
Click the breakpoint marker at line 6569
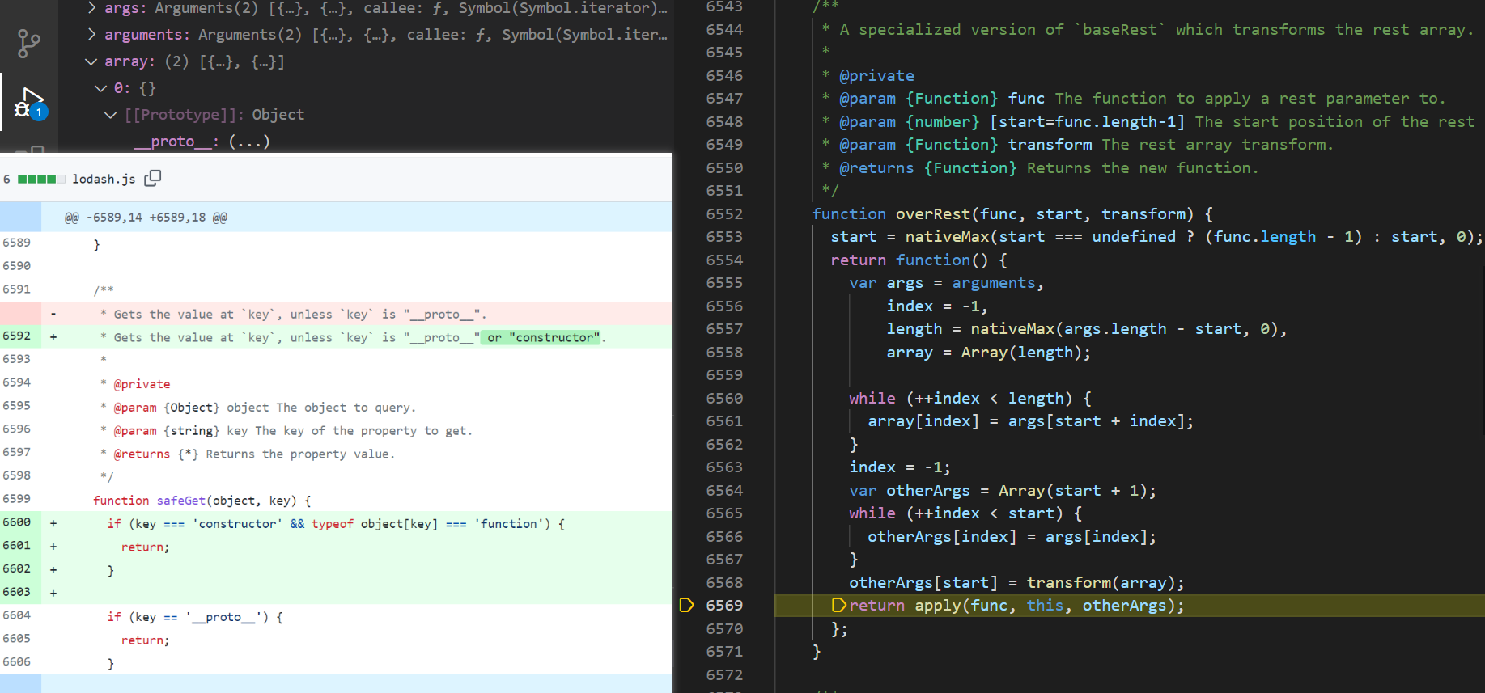[686, 605]
